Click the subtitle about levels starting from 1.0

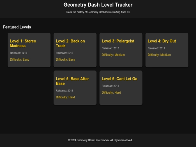[x=98, y=12]
